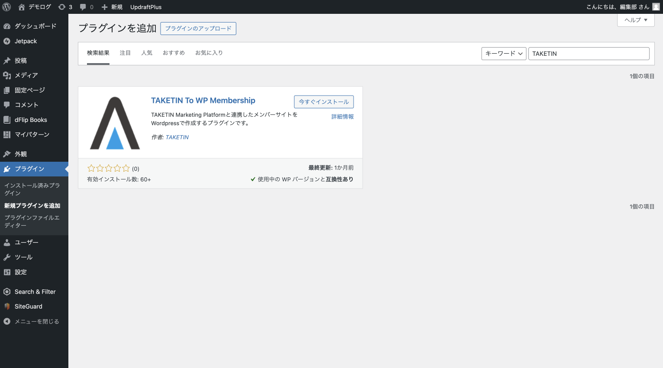Open 固定ページ in the sidebar
The width and height of the screenshot is (663, 368).
pyautogui.click(x=34, y=90)
